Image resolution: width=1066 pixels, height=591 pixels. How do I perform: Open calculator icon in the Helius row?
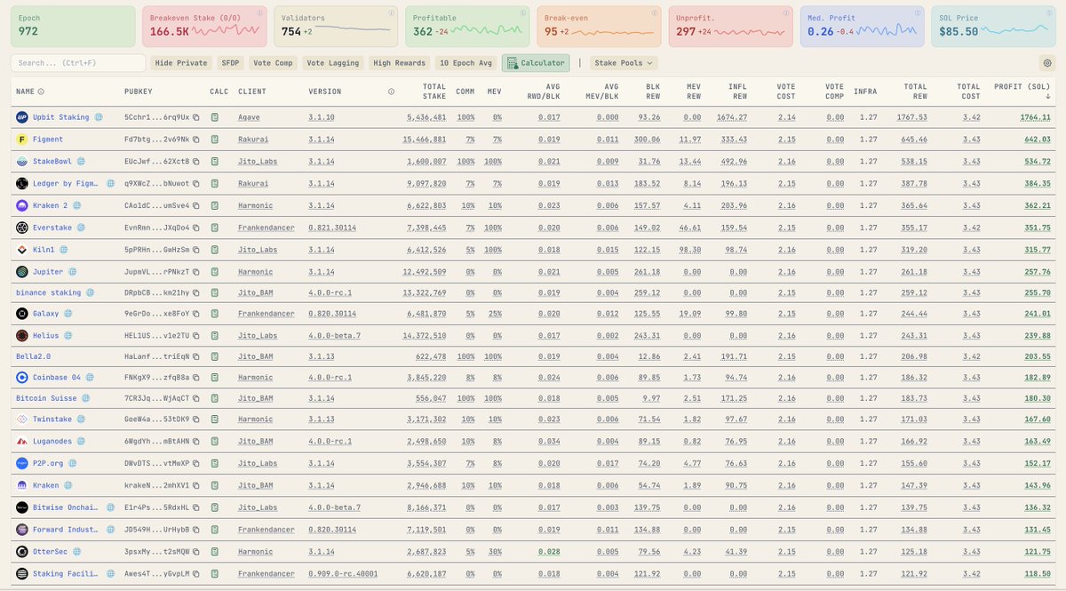(x=215, y=335)
